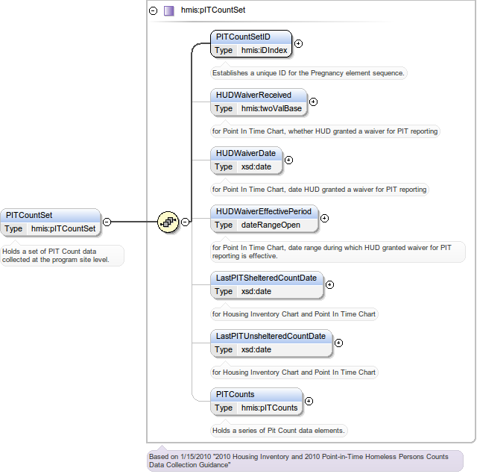Expand the LastPITShelteredCountDate node
The height and width of the screenshot is (474, 477).
pyautogui.click(x=329, y=284)
